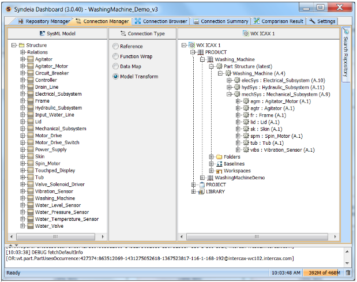Expand the Relations node
The image size is (357, 282).
[x=22, y=52]
